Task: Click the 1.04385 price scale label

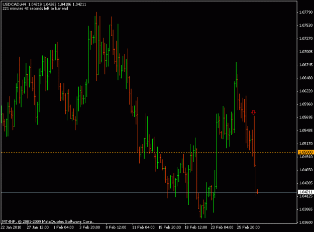Action: tap(306, 183)
